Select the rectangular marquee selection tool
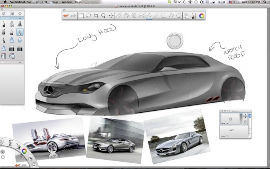Screen dimensions: 270x169 click(81, 16)
